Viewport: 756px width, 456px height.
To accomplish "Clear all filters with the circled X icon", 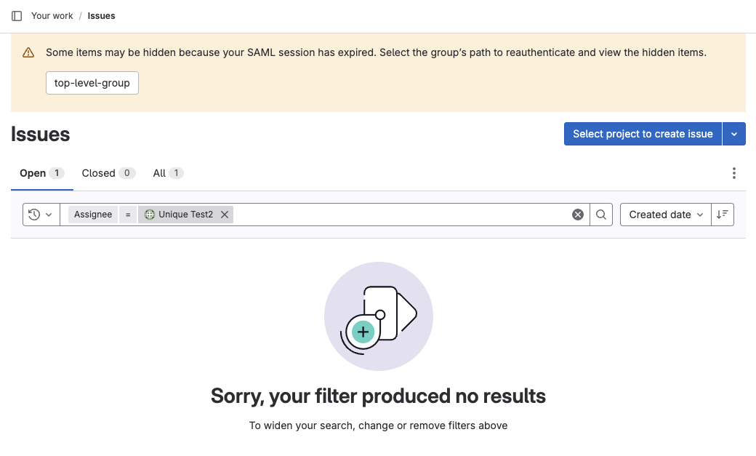I will click(x=578, y=214).
